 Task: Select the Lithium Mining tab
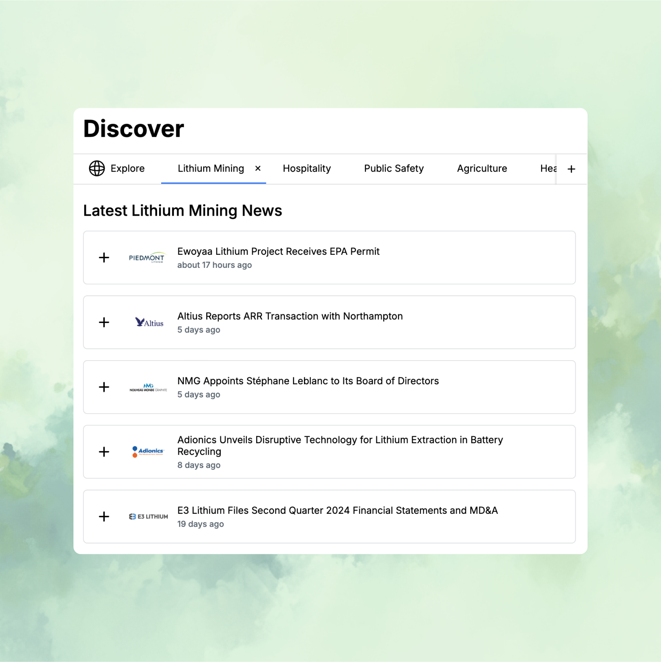tap(211, 168)
